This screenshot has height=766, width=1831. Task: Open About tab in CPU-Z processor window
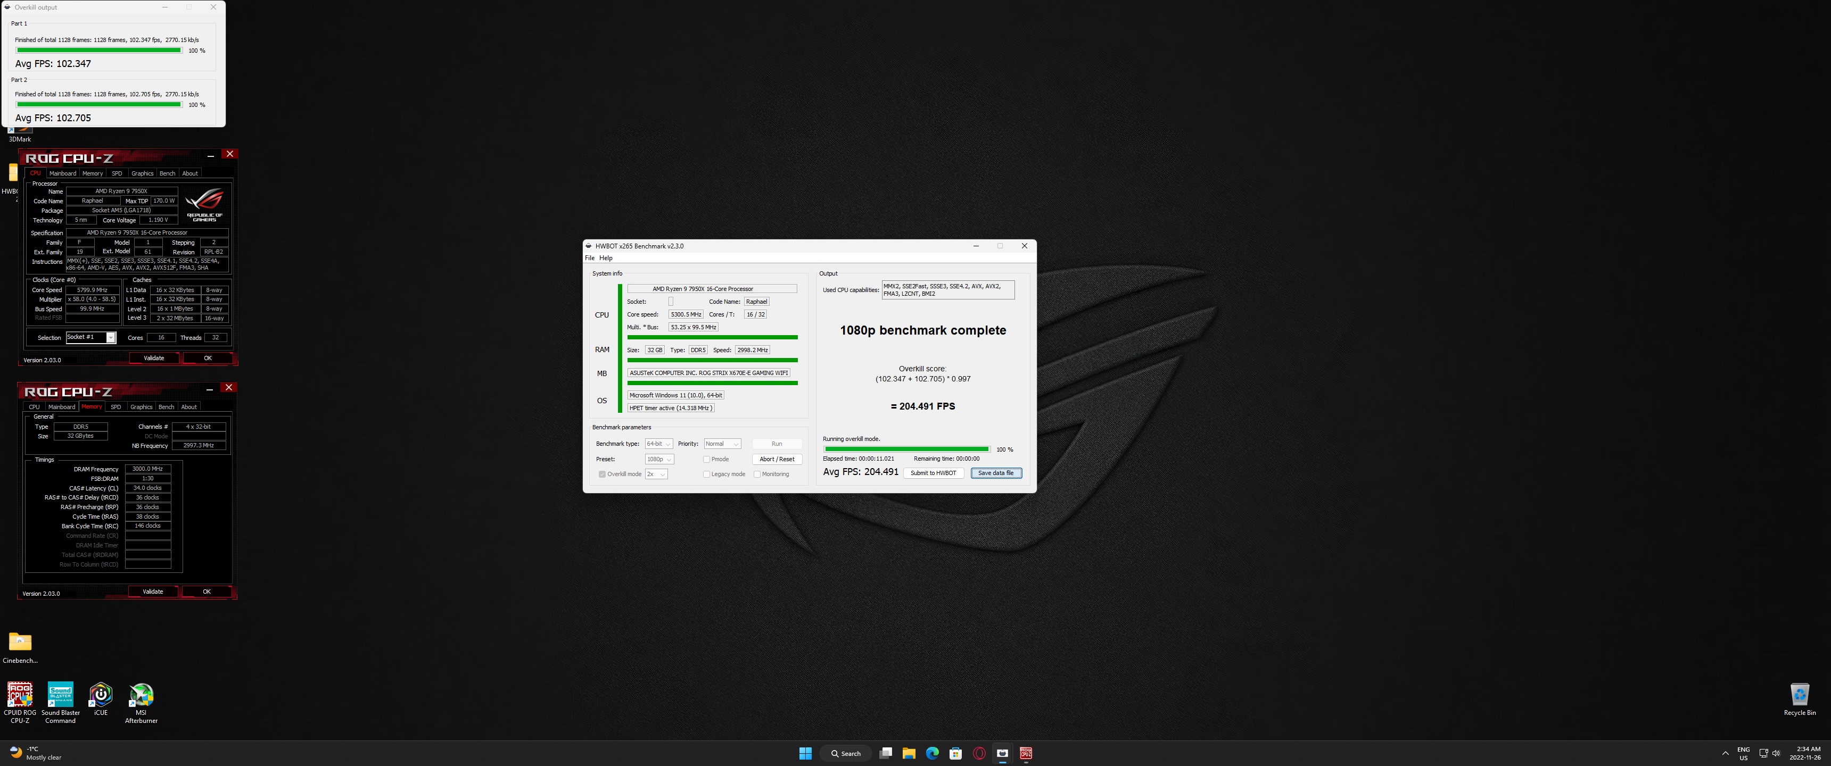pos(190,173)
